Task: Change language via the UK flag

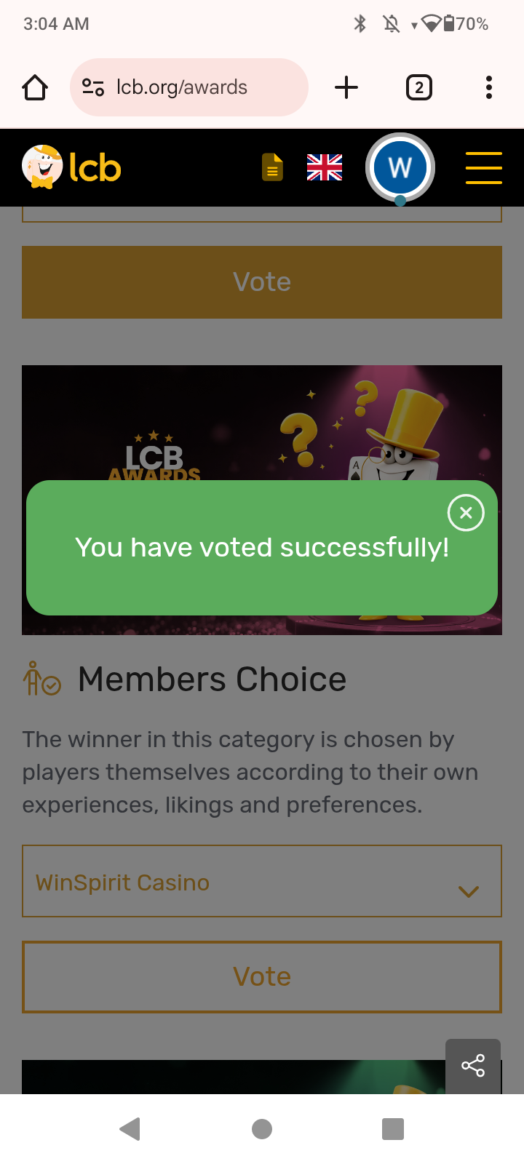Action: 325,167
